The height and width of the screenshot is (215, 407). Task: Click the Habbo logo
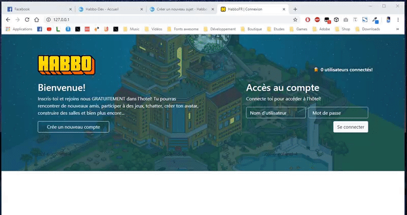67,65
